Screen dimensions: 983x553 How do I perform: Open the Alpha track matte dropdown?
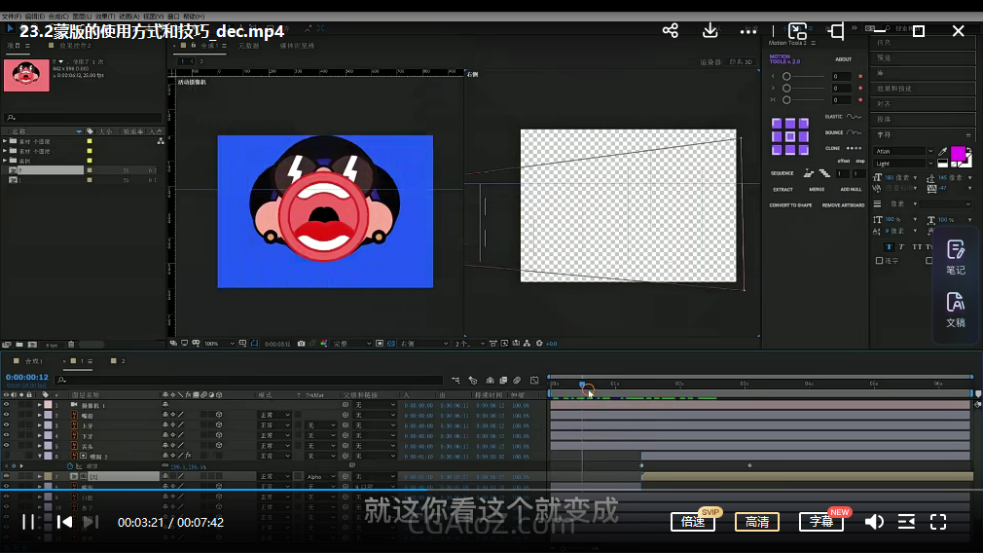(323, 477)
